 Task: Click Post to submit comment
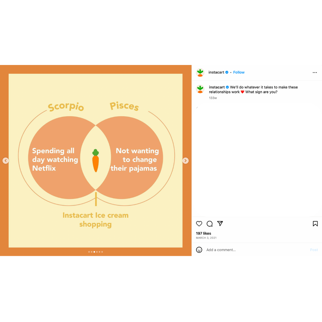[314, 250]
